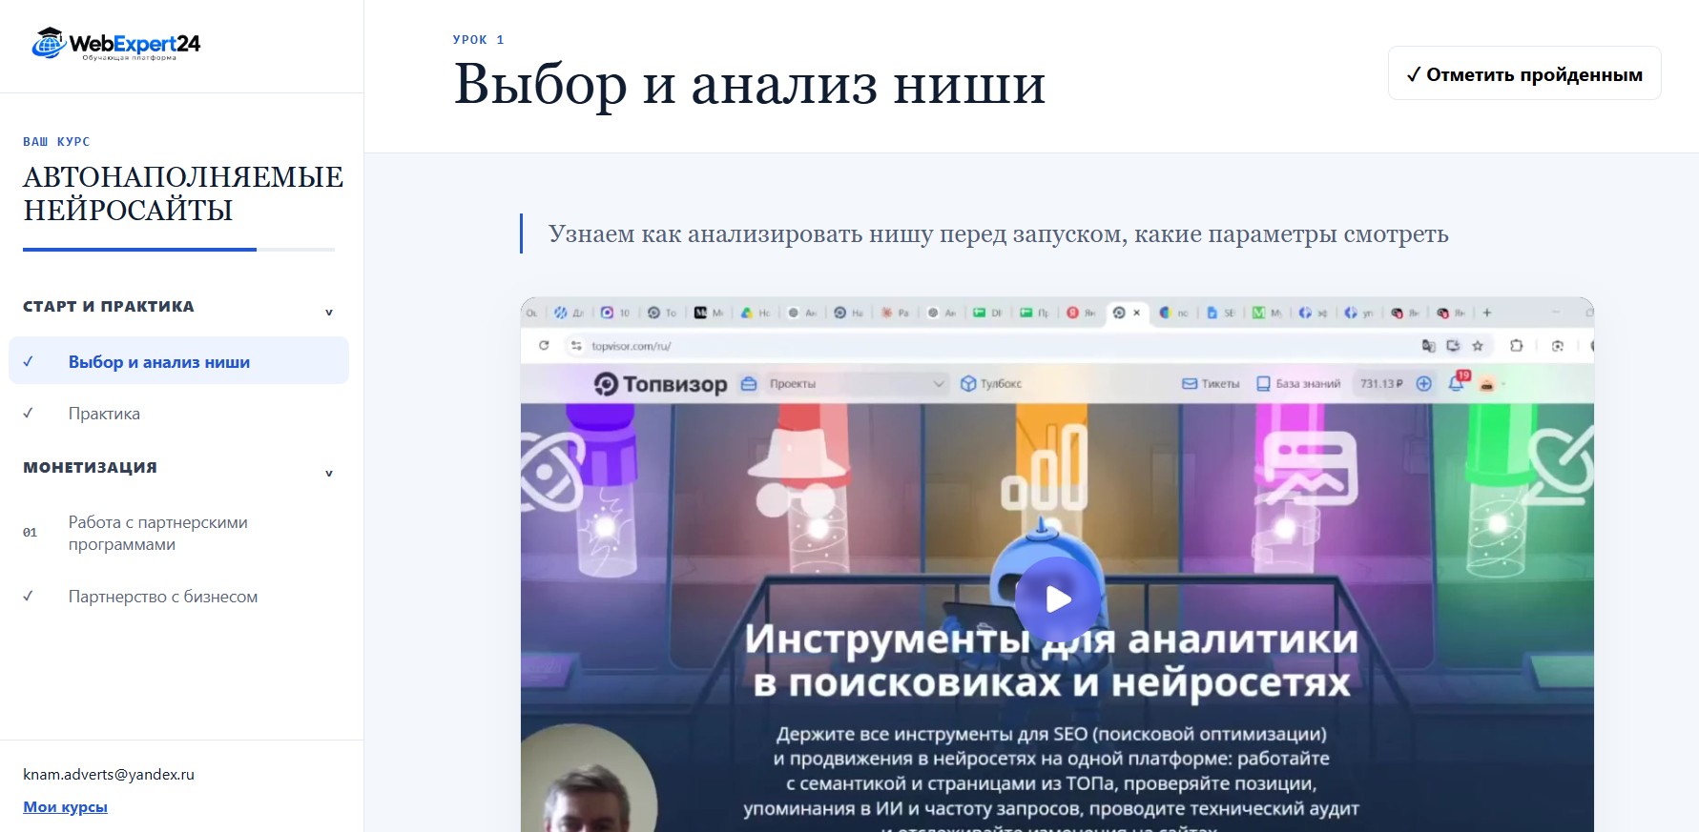This screenshot has width=1699, height=832.
Task: Click the "01" number beside the partner programs lesson
Action: click(x=31, y=533)
